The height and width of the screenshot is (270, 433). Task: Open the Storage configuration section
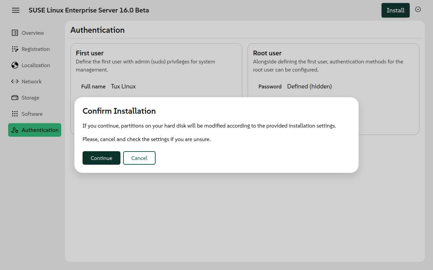(30, 98)
